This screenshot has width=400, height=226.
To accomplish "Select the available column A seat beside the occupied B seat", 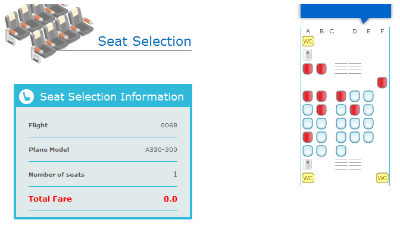I will (308, 110).
